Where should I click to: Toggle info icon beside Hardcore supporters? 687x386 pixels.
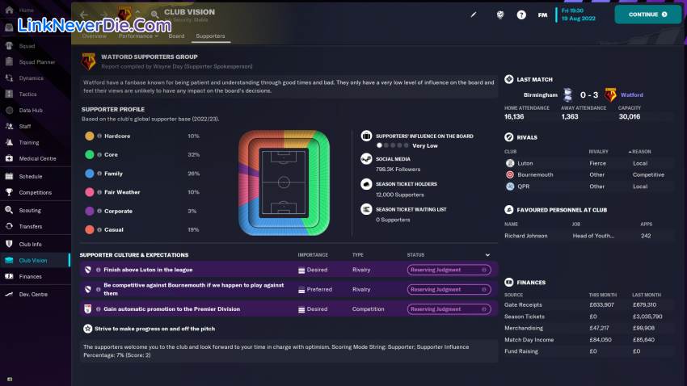point(99,136)
